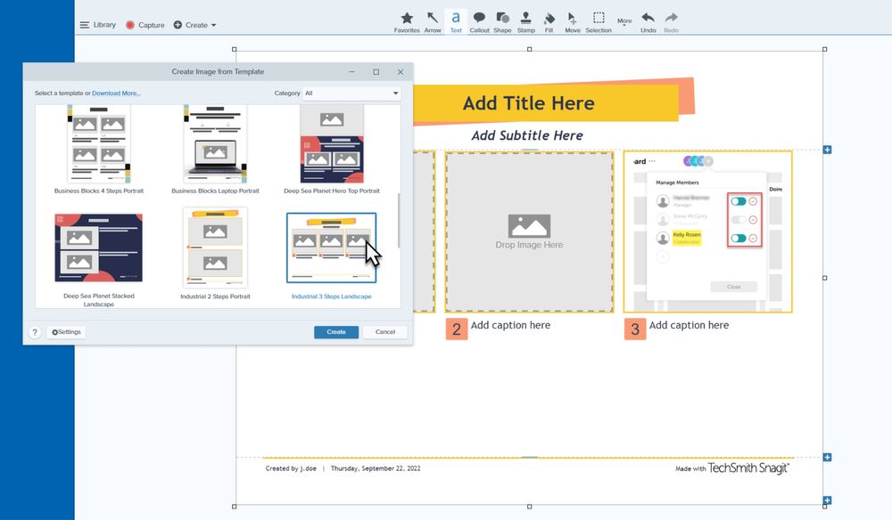Viewport: 892px width, 520px height.
Task: Minimize the Create Image from Template dialog
Action: (x=351, y=71)
